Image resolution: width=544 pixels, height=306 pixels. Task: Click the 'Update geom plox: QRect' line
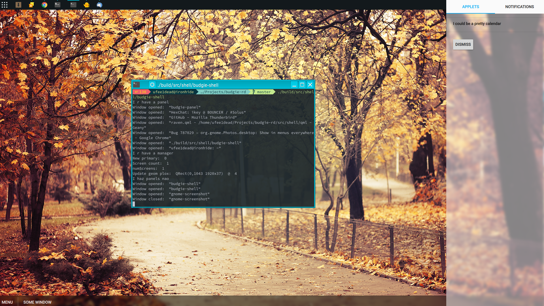[185, 174]
